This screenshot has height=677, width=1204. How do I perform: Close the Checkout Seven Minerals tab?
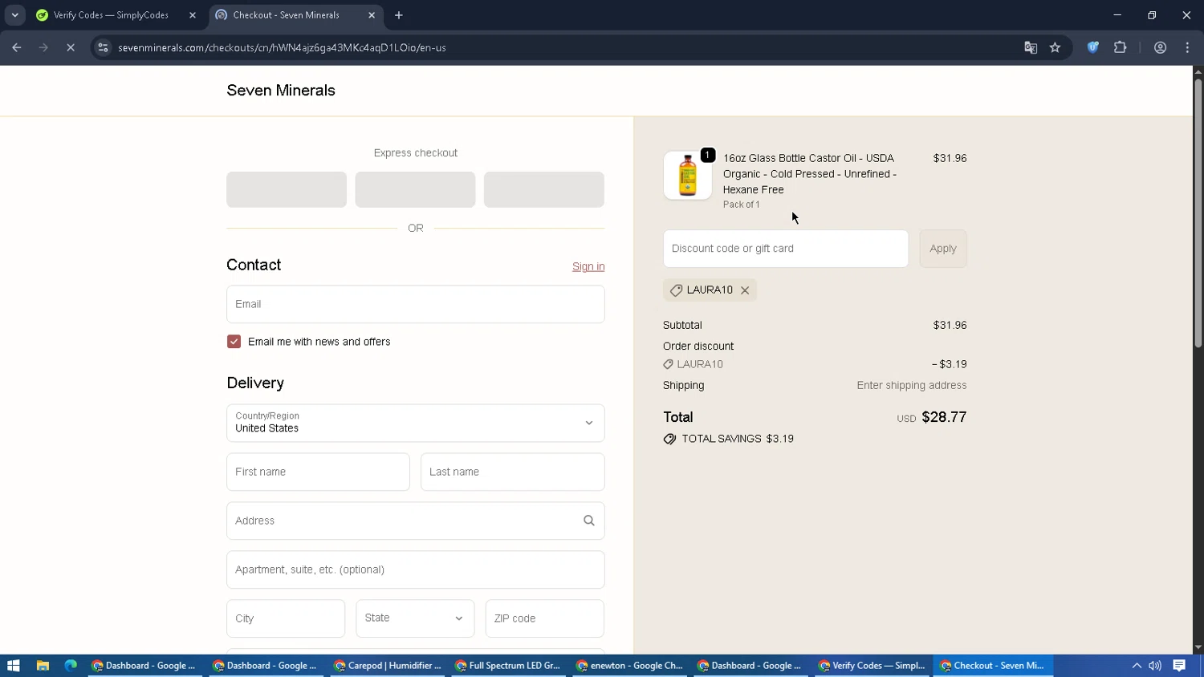(372, 15)
